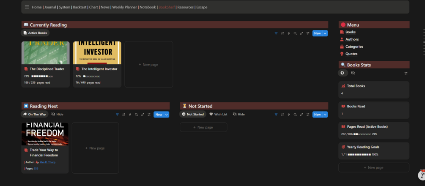Open automations lightning icon in Reading Next
This screenshot has width=425, height=186.
pyautogui.click(x=130, y=115)
